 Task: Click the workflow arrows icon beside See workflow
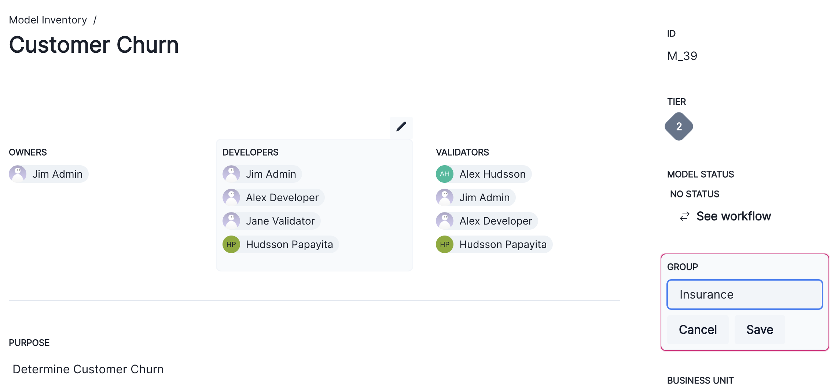point(685,216)
